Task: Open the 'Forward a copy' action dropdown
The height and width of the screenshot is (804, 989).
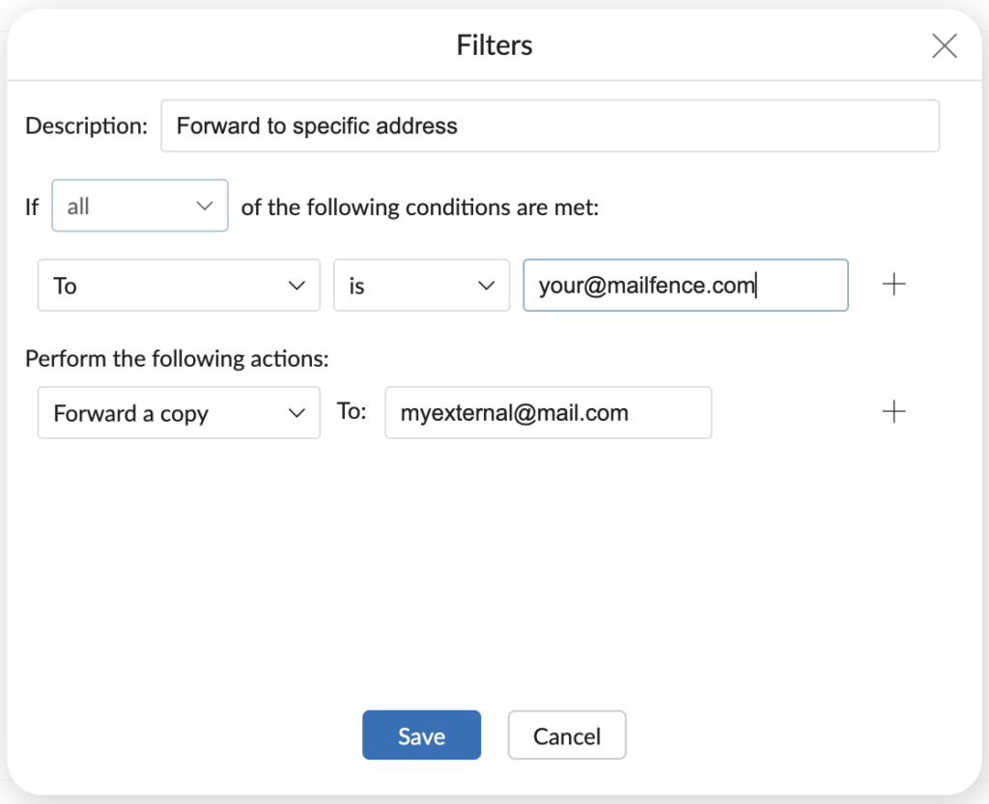Action: coord(178,413)
